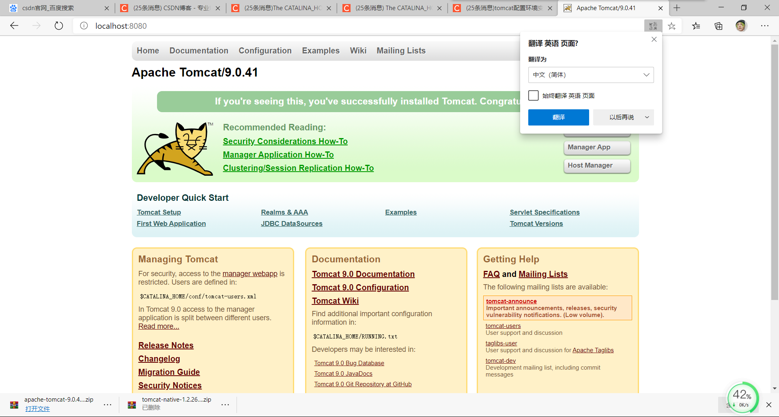Switch to csdn Baidu search tab
Viewport: 779px width, 417px height.
(x=59, y=8)
